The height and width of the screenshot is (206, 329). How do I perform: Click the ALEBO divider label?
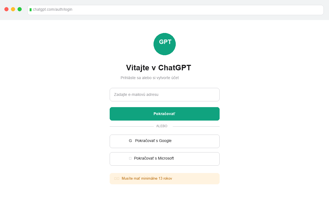(162, 126)
